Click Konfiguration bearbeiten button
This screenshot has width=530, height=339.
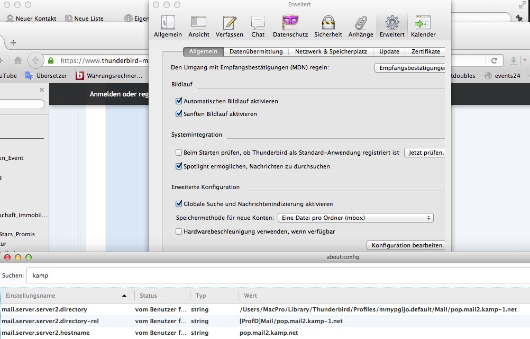click(406, 245)
